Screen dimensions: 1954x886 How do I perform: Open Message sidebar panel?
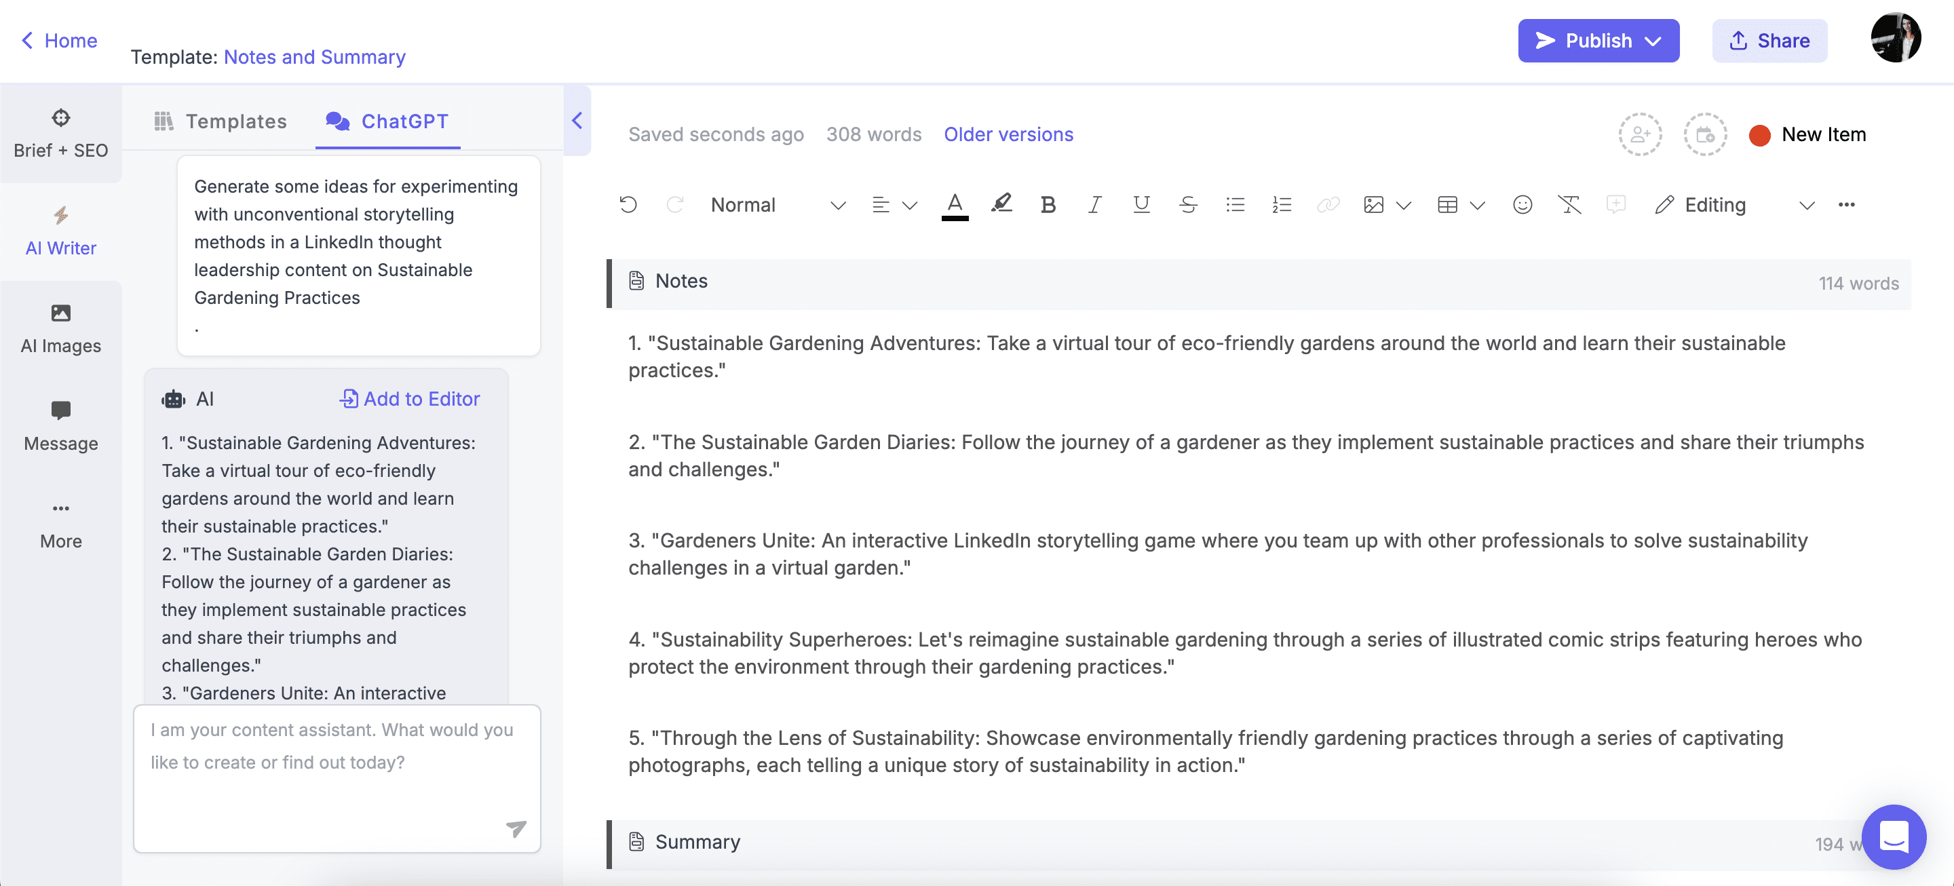[60, 427]
